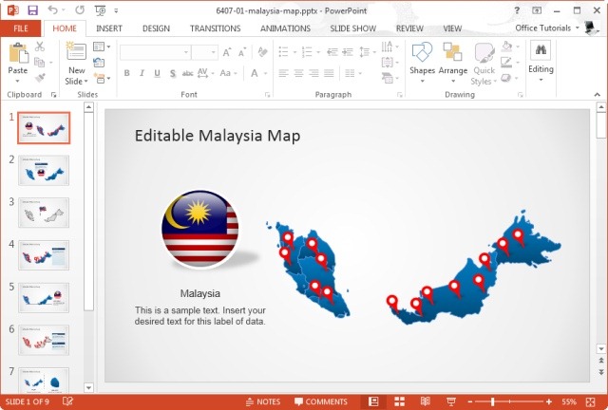The image size is (608, 410).
Task: Toggle Align Left paragraph alignment
Action: click(283, 73)
